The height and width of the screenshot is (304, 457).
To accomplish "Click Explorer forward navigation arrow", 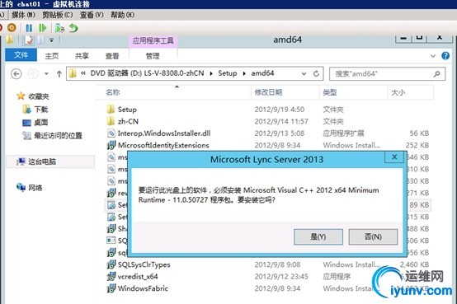I will pos(33,74).
